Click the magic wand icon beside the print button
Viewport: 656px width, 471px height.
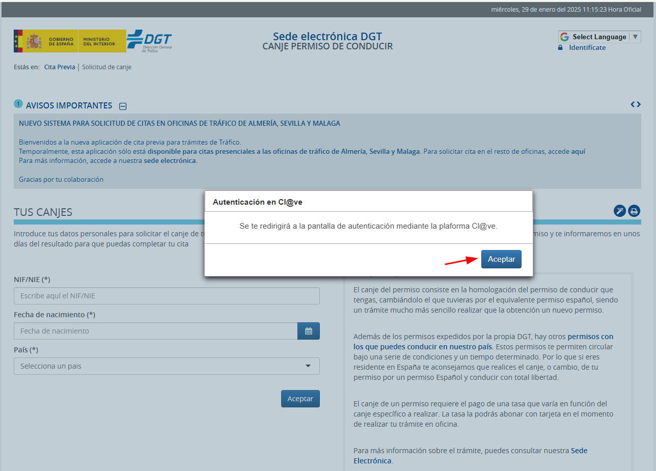coord(619,211)
